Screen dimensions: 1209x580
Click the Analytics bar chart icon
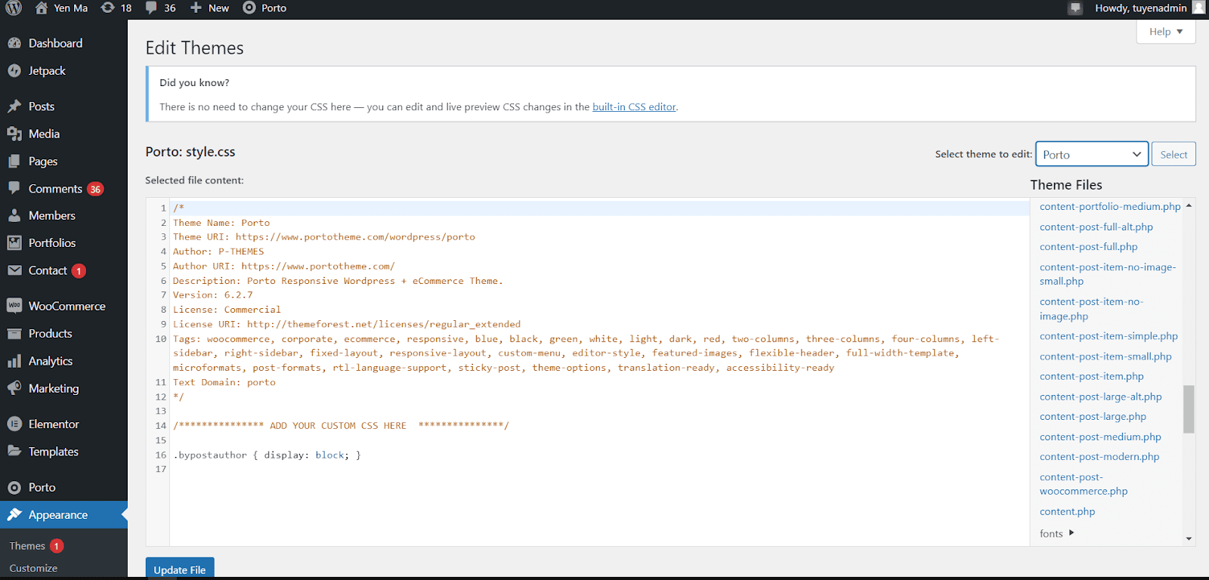pos(14,361)
